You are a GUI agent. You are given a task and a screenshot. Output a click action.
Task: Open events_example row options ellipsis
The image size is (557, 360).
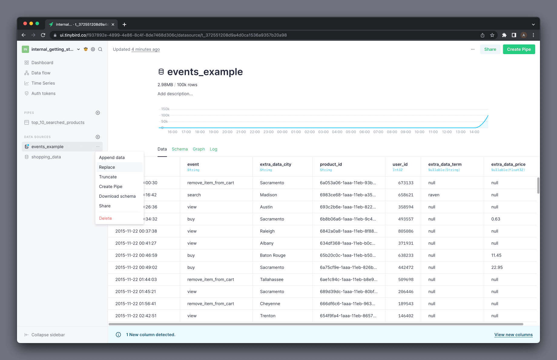[98, 147]
